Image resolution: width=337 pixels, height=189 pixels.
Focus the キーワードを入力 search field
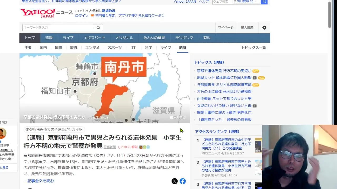pos(58,28)
